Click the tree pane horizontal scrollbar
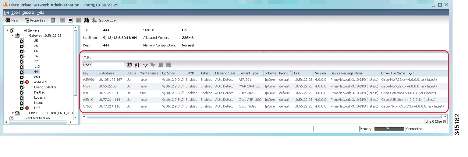468x157 pixels. click(x=38, y=122)
